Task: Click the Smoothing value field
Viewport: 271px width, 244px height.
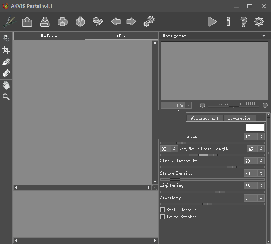Action: 251,198
